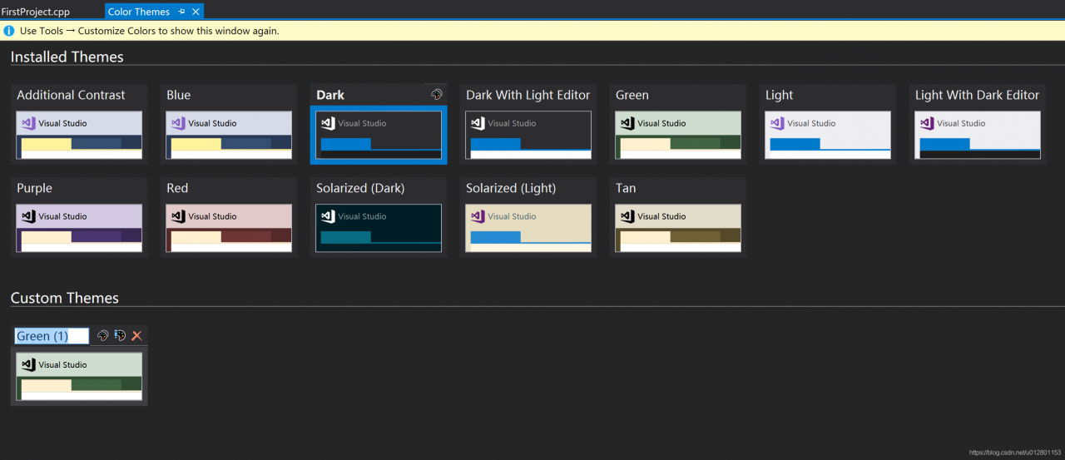
Task: Select the Dark theme preview
Action: pos(379,135)
